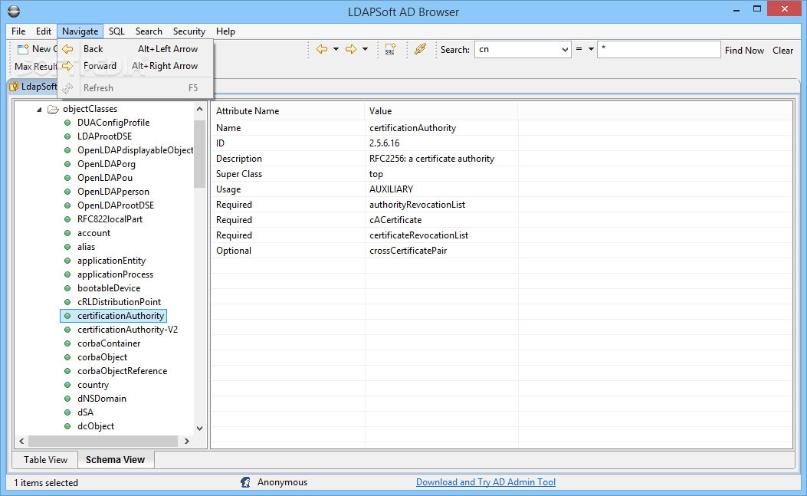Select OpenLDAProotDSE tree item
The height and width of the screenshot is (496, 807).
click(116, 205)
